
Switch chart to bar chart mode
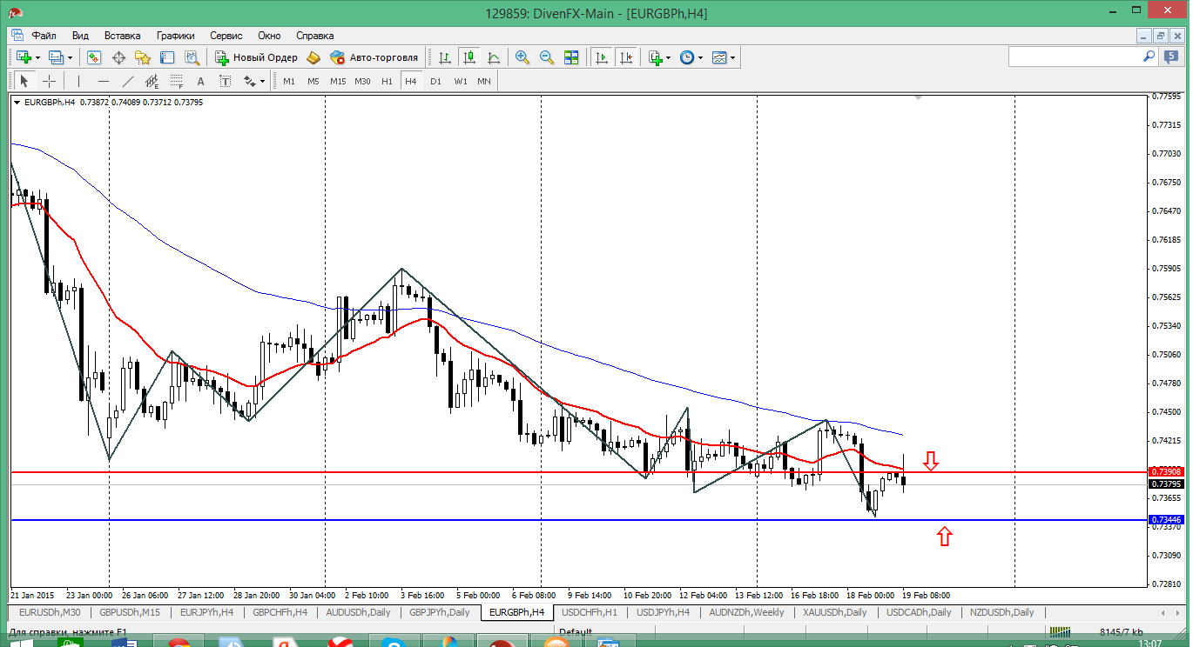coord(445,57)
